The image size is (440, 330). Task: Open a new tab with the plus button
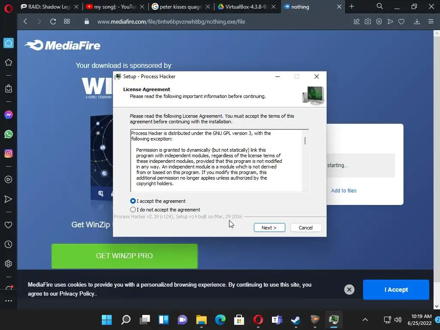351,6
